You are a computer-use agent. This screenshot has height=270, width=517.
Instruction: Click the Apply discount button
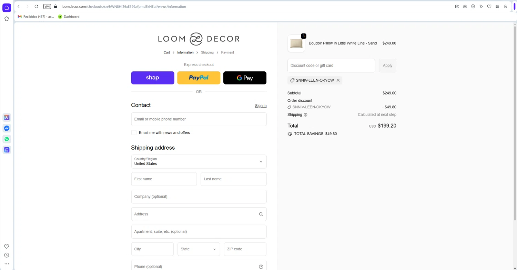click(387, 66)
